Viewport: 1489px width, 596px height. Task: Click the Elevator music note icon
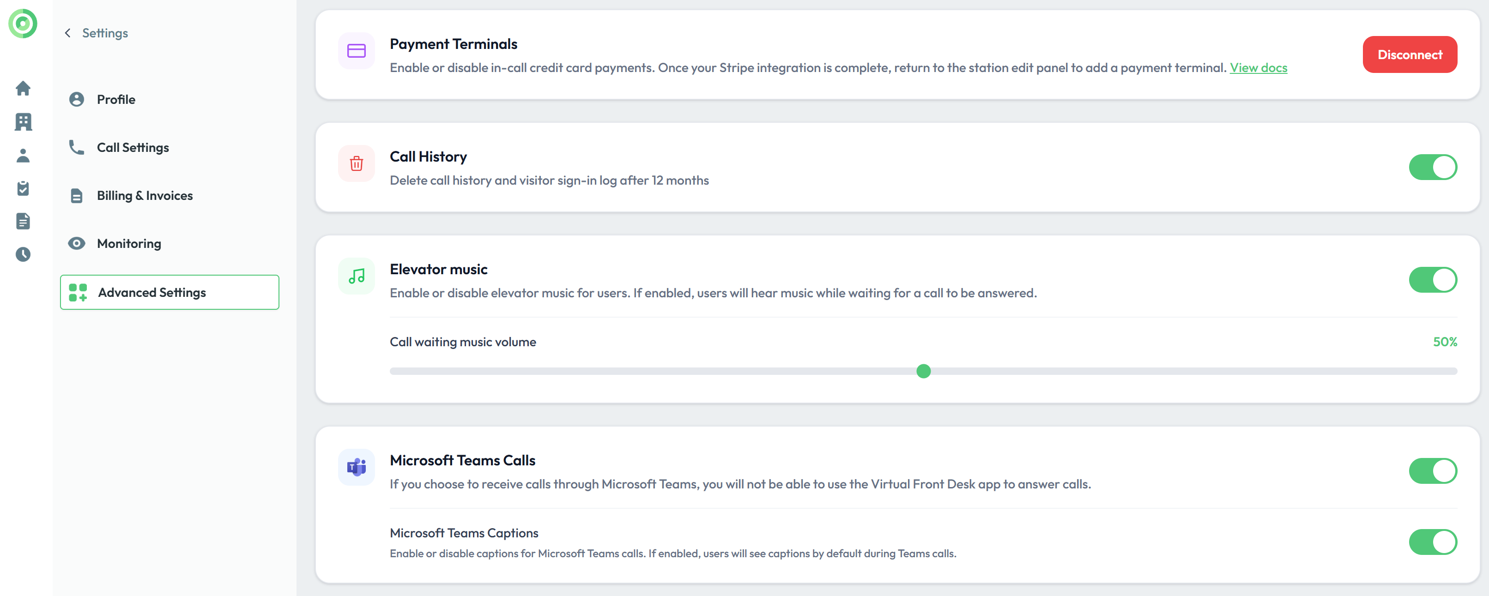[356, 276]
